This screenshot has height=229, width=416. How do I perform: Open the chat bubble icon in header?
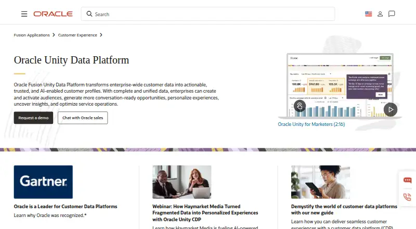pyautogui.click(x=392, y=14)
